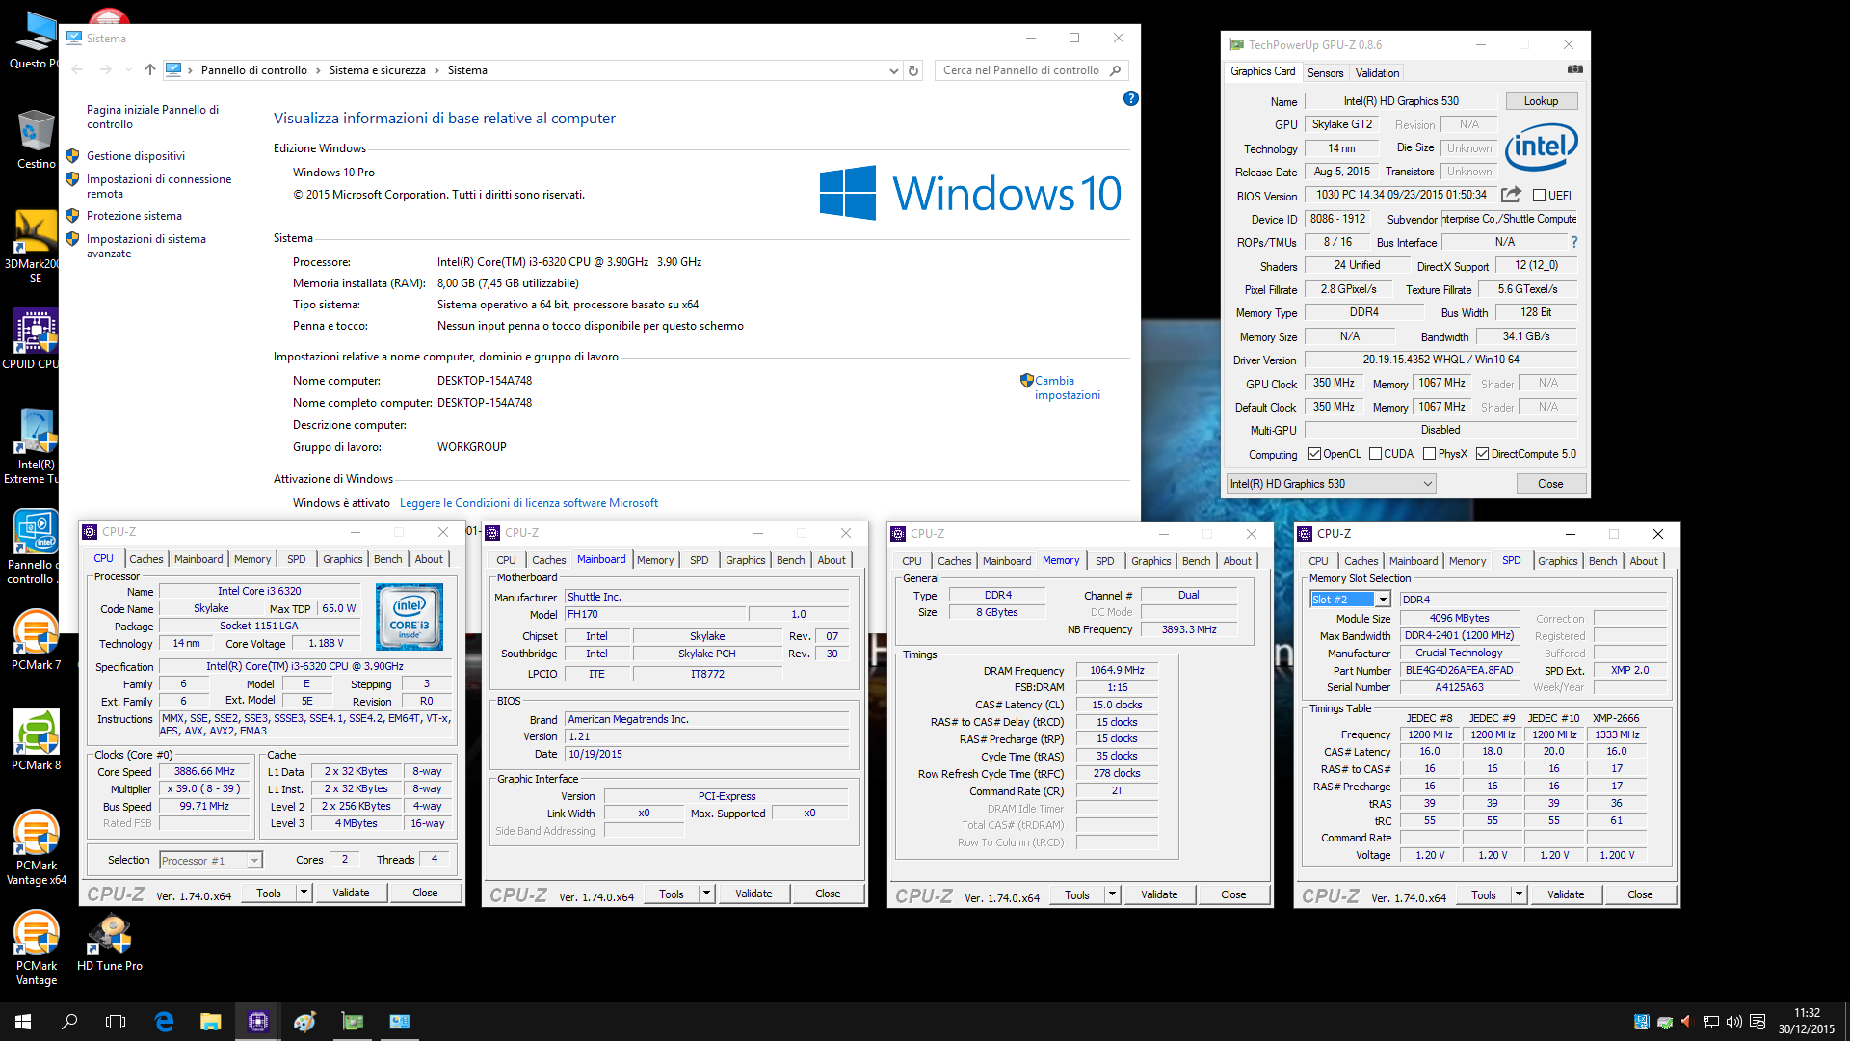Open Intel Extreme Tuning desktop shortcut
The width and height of the screenshot is (1850, 1041).
[35, 446]
